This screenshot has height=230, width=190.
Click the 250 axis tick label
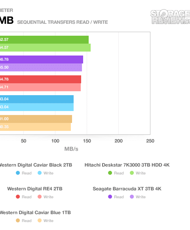pos(150,141)
